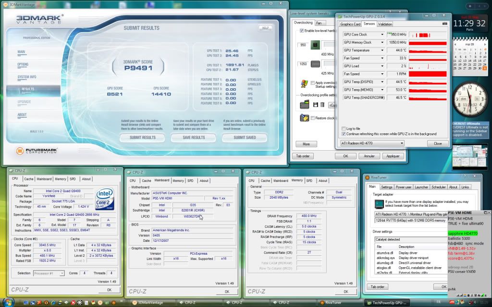Screen dimensions: 492x307
Task: Save the overclocking profile via floppy disk icon
Action: 315,104
